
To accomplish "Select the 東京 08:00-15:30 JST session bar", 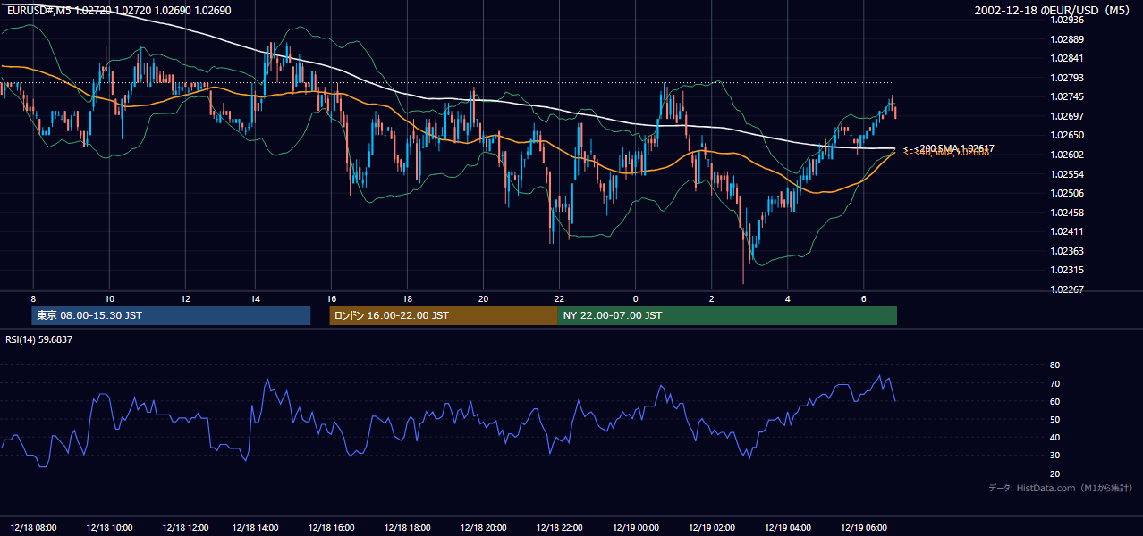I will [x=171, y=315].
